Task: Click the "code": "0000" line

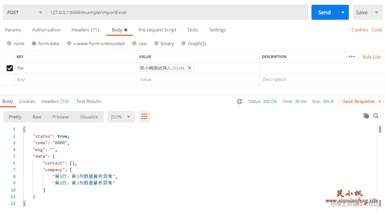Action: (x=51, y=143)
